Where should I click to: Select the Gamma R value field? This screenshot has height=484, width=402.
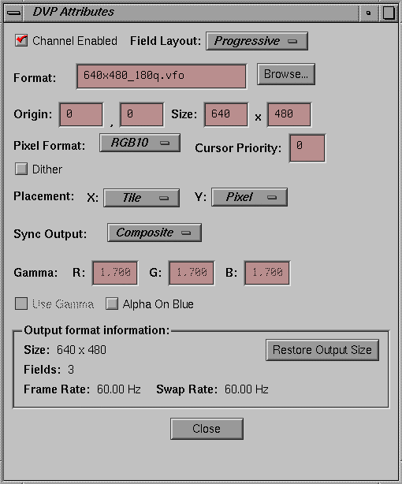tap(115, 274)
